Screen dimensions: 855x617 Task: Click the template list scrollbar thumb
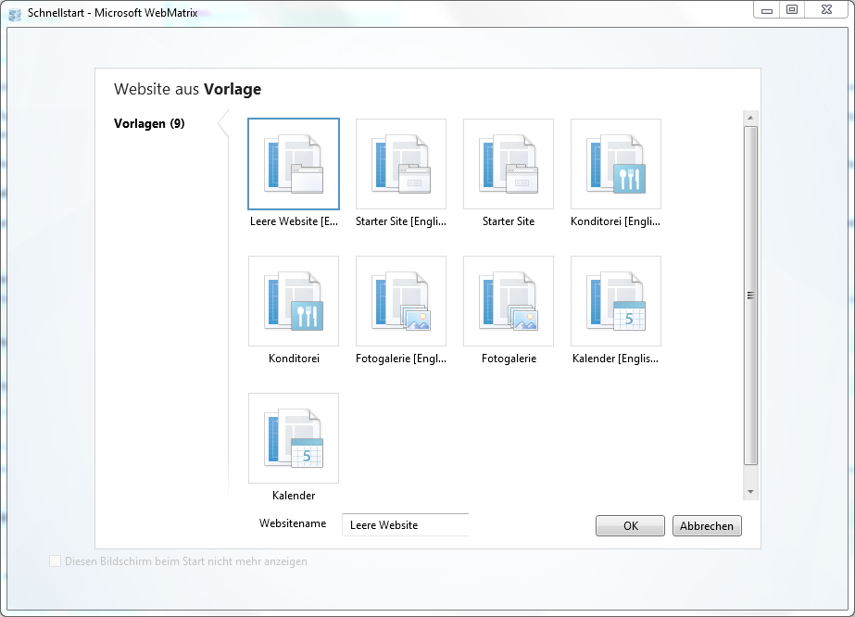[750, 296]
